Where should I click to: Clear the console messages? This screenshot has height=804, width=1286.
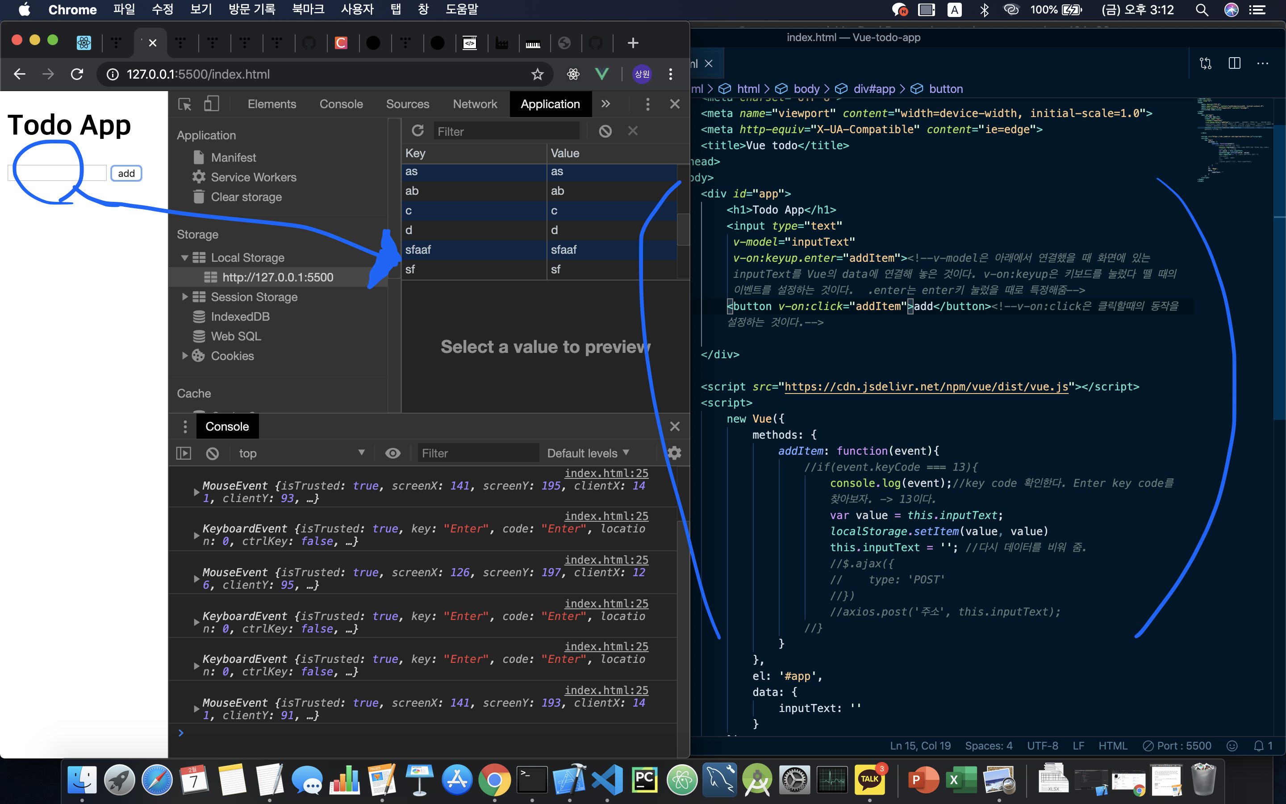pyautogui.click(x=212, y=453)
